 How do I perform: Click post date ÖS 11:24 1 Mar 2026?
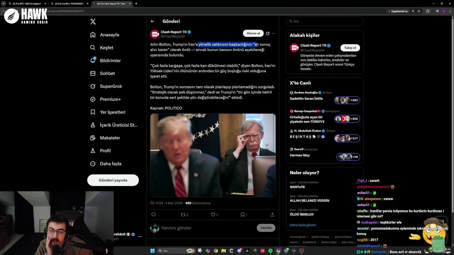pos(166,203)
